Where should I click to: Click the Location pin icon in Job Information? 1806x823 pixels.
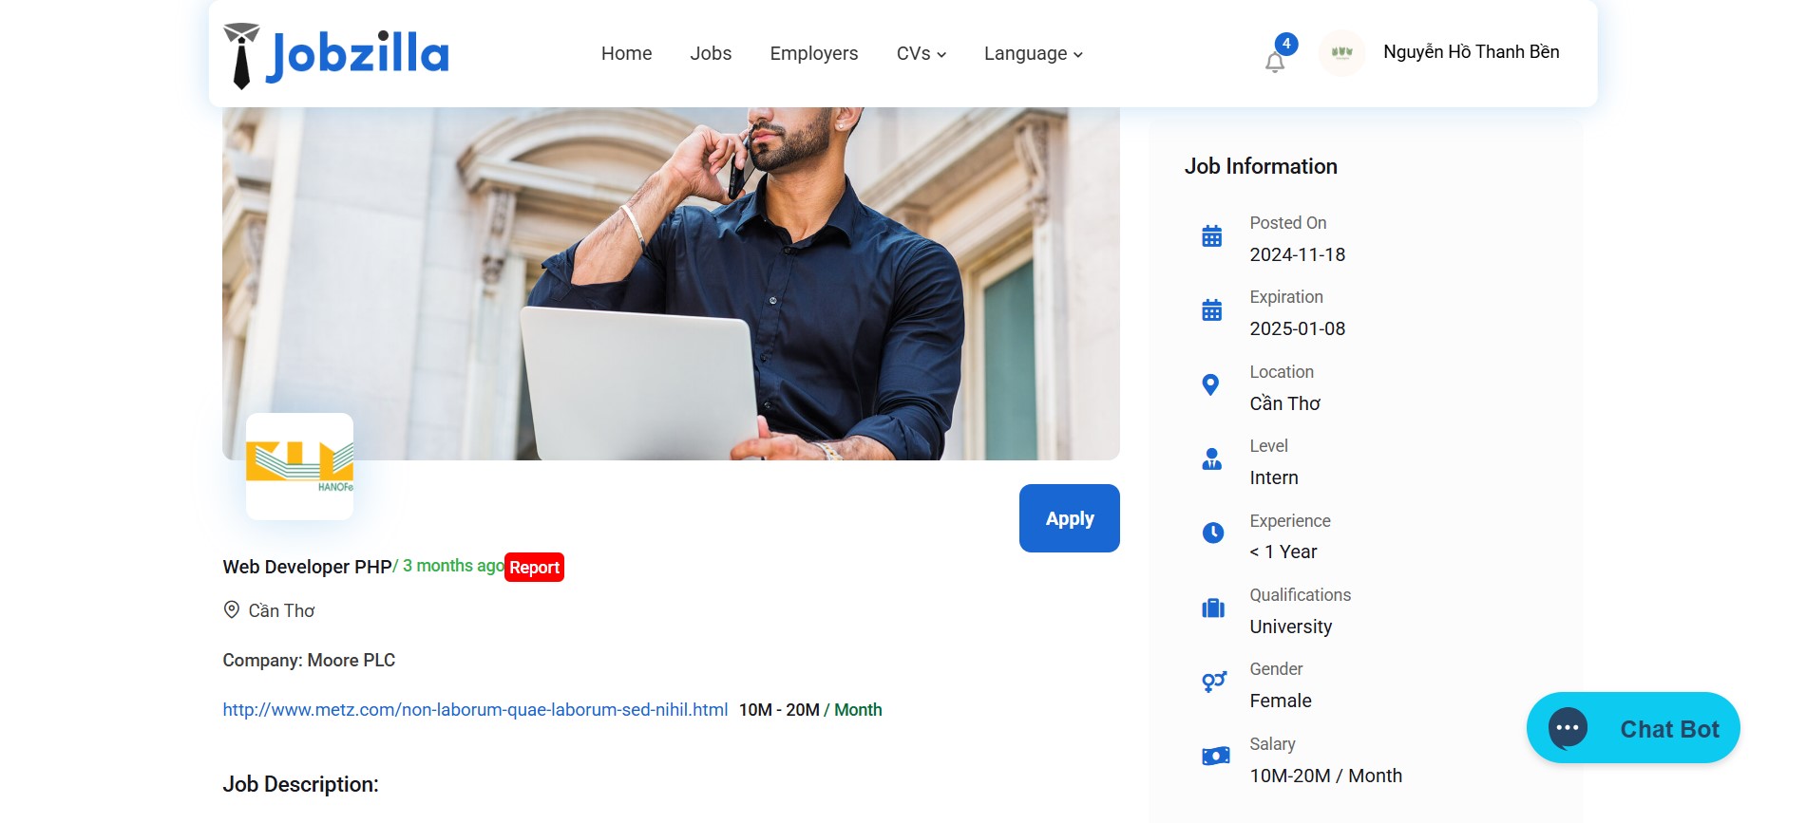coord(1210,384)
